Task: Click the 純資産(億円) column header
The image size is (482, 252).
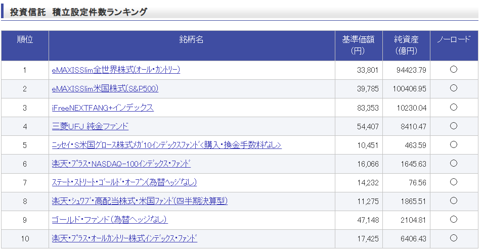Action: tap(407, 45)
